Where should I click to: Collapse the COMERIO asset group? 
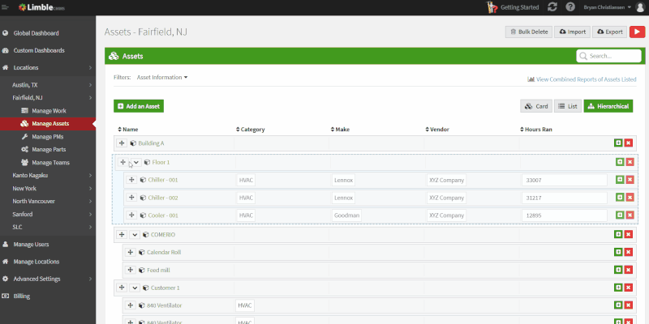(135, 235)
